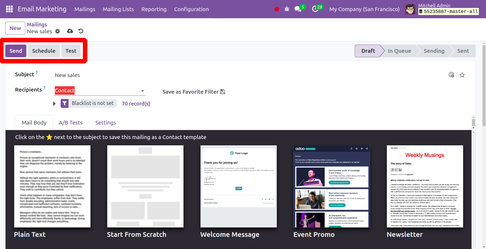Save record with cloud upload icon

[70, 31]
